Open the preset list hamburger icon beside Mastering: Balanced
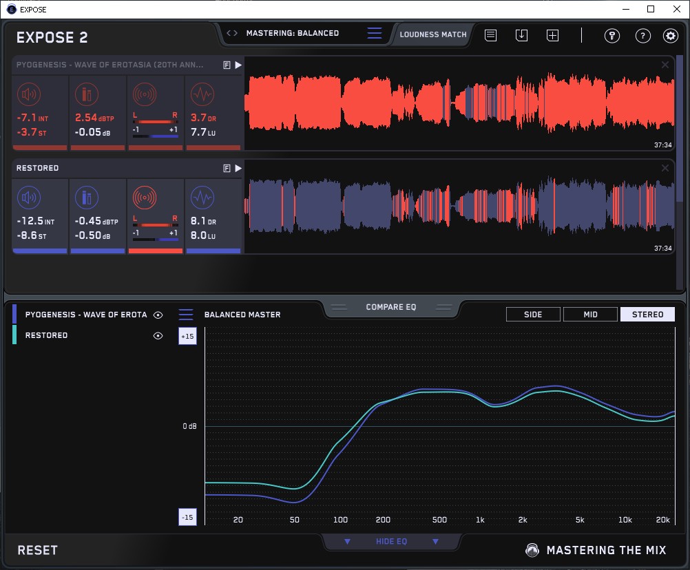Screen dimensions: 690x570 (375, 33)
